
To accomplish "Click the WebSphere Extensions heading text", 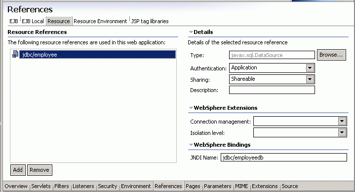I will pyautogui.click(x=226, y=108).
